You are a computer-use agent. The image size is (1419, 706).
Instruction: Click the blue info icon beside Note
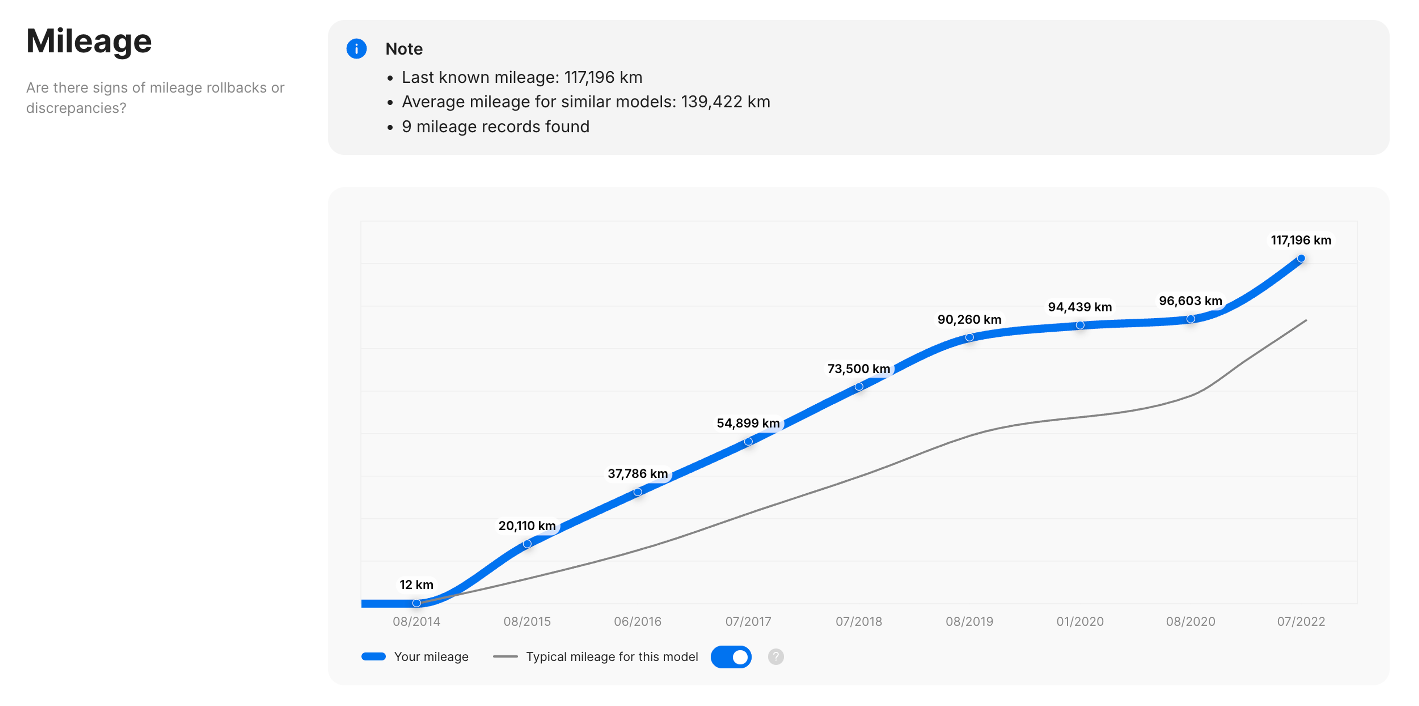[356, 49]
